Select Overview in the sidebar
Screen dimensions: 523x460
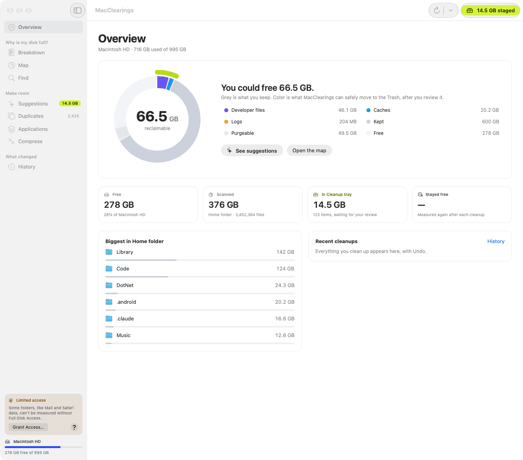44,27
